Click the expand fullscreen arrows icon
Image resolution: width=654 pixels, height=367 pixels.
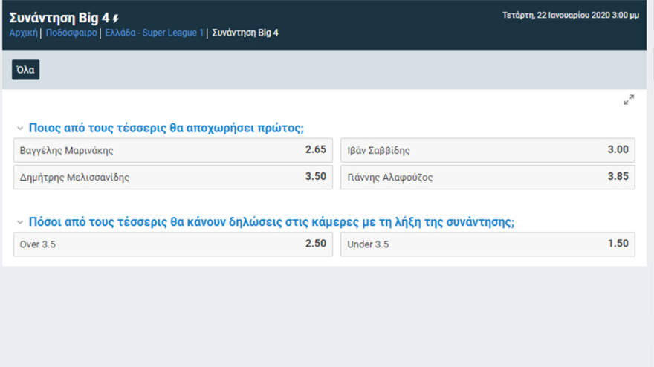[x=629, y=100]
